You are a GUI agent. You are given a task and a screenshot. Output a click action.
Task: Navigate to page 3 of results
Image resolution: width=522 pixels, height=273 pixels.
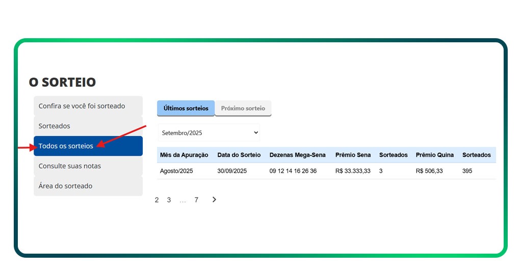coord(169,200)
